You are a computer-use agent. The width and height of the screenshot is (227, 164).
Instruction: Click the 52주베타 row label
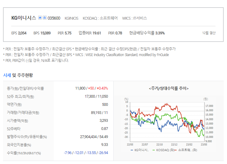14,129
